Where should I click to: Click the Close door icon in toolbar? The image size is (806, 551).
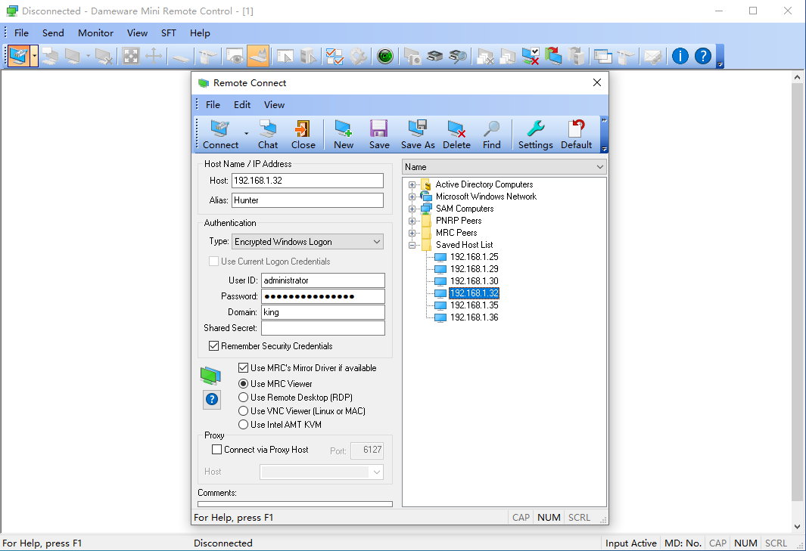pos(303,135)
